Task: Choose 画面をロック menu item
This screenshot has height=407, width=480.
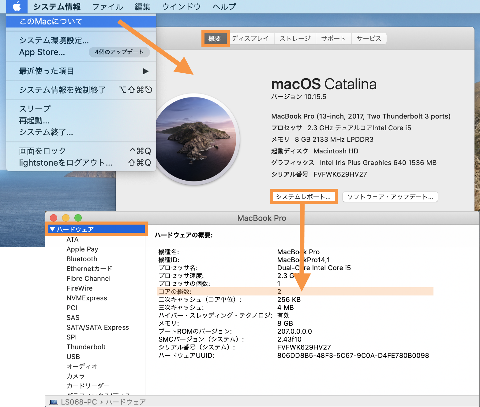Action: click(x=81, y=151)
